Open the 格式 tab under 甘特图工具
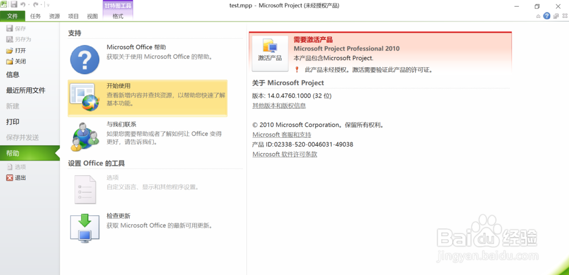The image size is (569, 275). 118,16
